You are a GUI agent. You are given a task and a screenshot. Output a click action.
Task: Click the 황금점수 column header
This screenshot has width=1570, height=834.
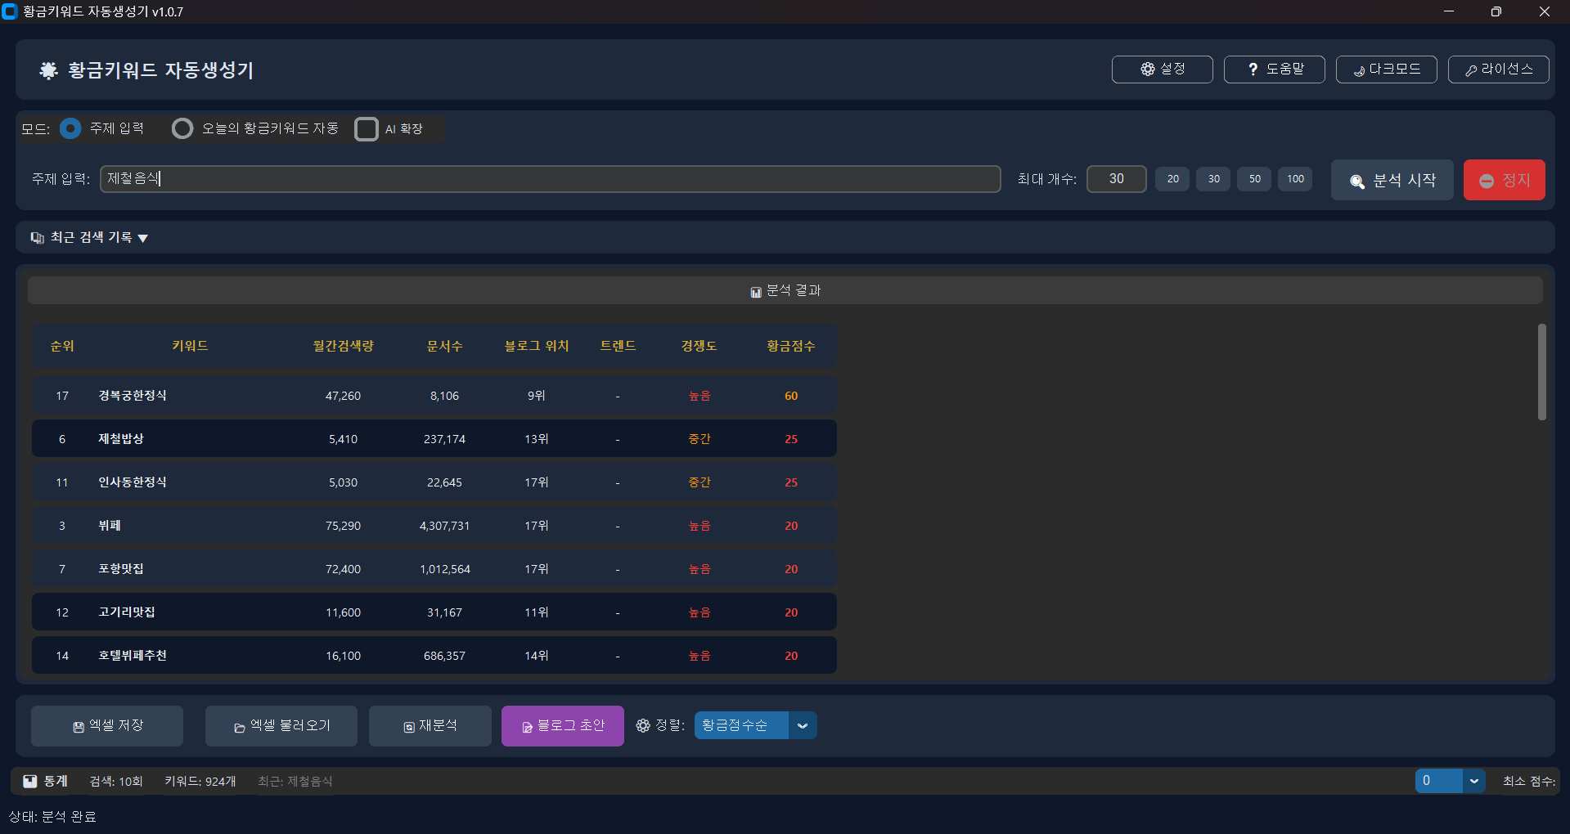pos(790,346)
